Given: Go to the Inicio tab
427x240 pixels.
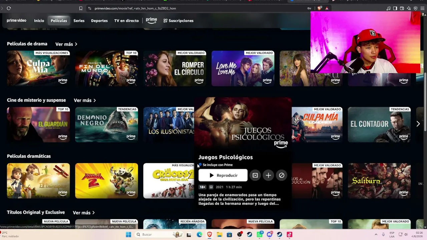Looking at the screenshot, I should pyautogui.click(x=39, y=21).
